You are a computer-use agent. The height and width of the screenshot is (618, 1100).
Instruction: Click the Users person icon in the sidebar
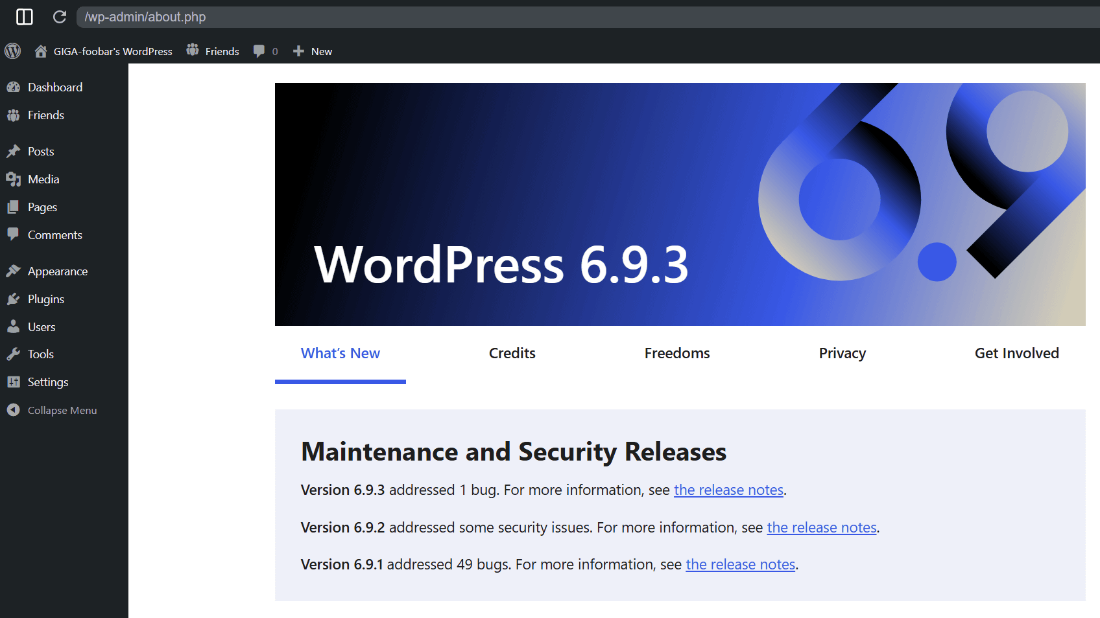tap(14, 326)
